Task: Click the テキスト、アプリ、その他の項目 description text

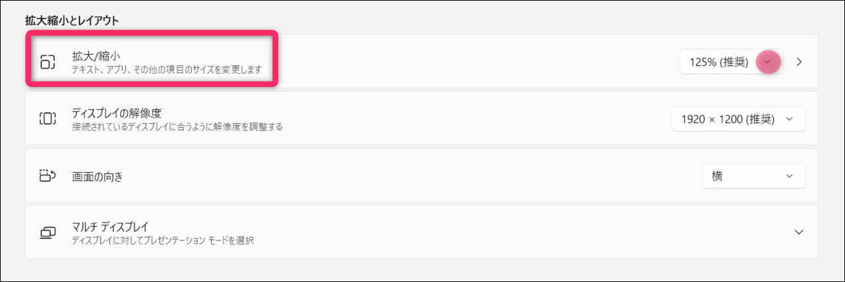Action: (x=167, y=69)
